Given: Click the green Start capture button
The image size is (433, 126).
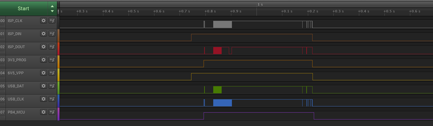Looking at the screenshot, I should click(24, 8).
